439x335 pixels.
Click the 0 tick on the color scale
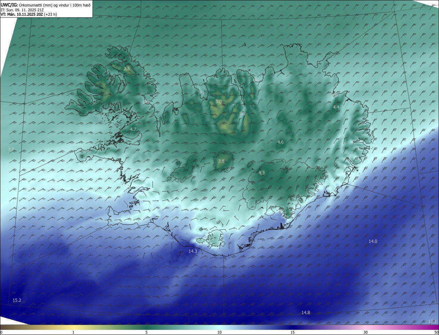tap(1, 333)
